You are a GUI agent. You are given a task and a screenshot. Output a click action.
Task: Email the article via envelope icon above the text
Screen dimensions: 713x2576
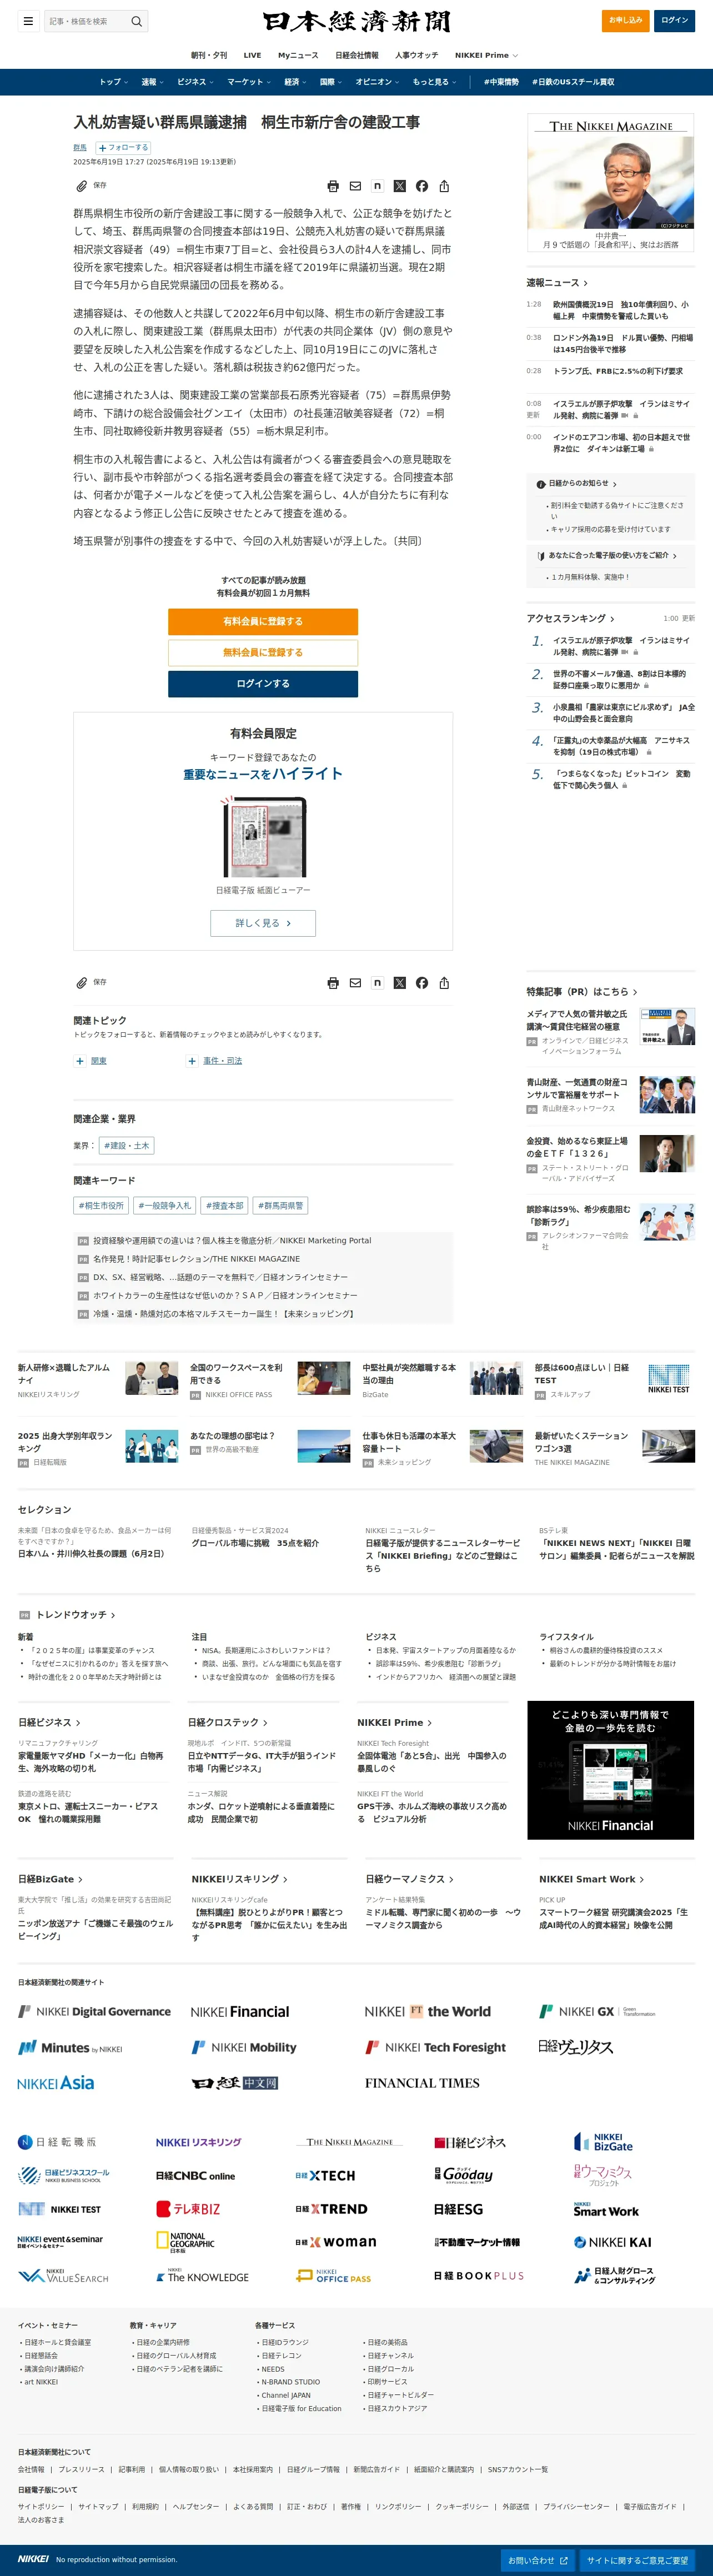click(355, 186)
